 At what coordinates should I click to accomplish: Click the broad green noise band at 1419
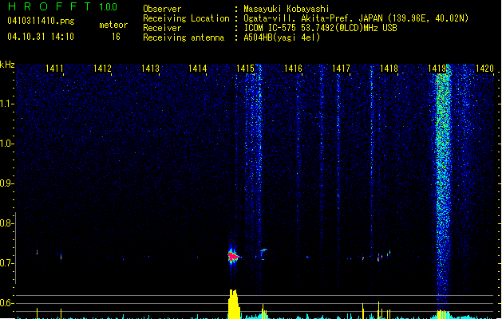pos(444,186)
